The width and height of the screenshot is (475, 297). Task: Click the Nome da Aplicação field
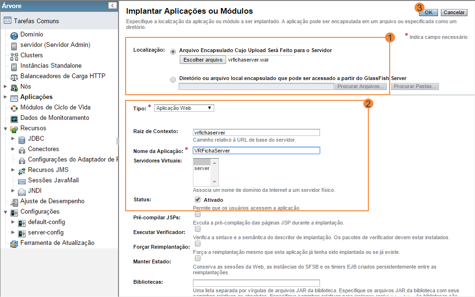[256, 151]
